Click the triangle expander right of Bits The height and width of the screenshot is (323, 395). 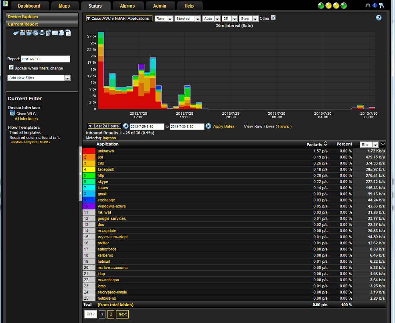(383, 144)
